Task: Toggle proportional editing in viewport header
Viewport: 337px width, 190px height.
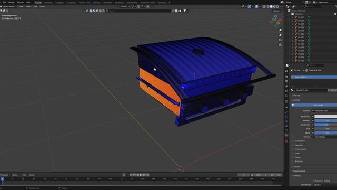Action: point(148,7)
